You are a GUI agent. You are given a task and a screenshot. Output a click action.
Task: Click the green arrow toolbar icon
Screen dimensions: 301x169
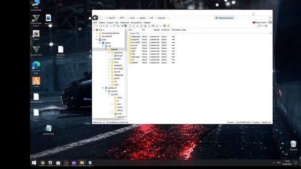[122, 26]
